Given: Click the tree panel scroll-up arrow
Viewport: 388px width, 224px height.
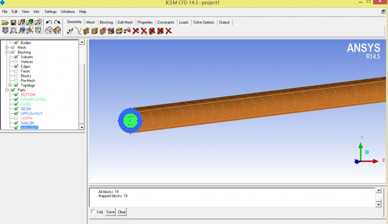Looking at the screenshot, I should coord(82,42).
